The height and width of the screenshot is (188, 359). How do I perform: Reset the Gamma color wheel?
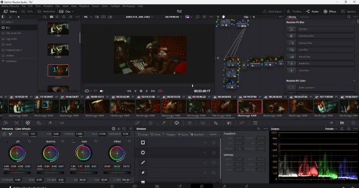63,142
